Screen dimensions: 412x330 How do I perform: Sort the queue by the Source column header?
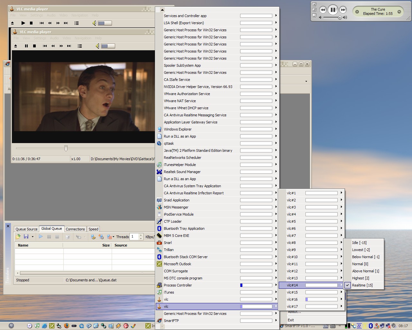pos(133,245)
